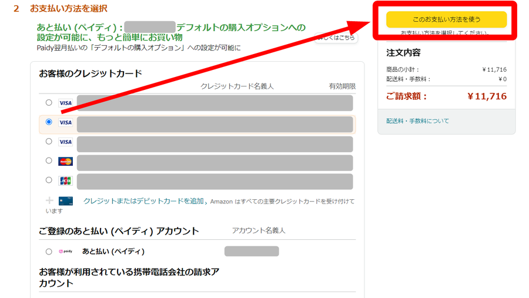Select the あと払い (ペイディ) radio button

pyautogui.click(x=49, y=252)
